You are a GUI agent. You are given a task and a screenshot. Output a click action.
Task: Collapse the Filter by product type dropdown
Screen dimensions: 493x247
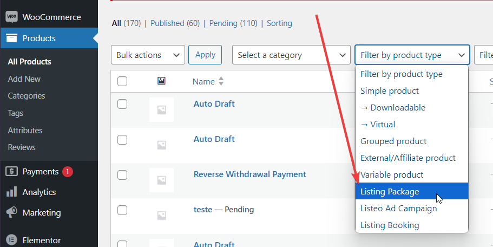coord(412,55)
